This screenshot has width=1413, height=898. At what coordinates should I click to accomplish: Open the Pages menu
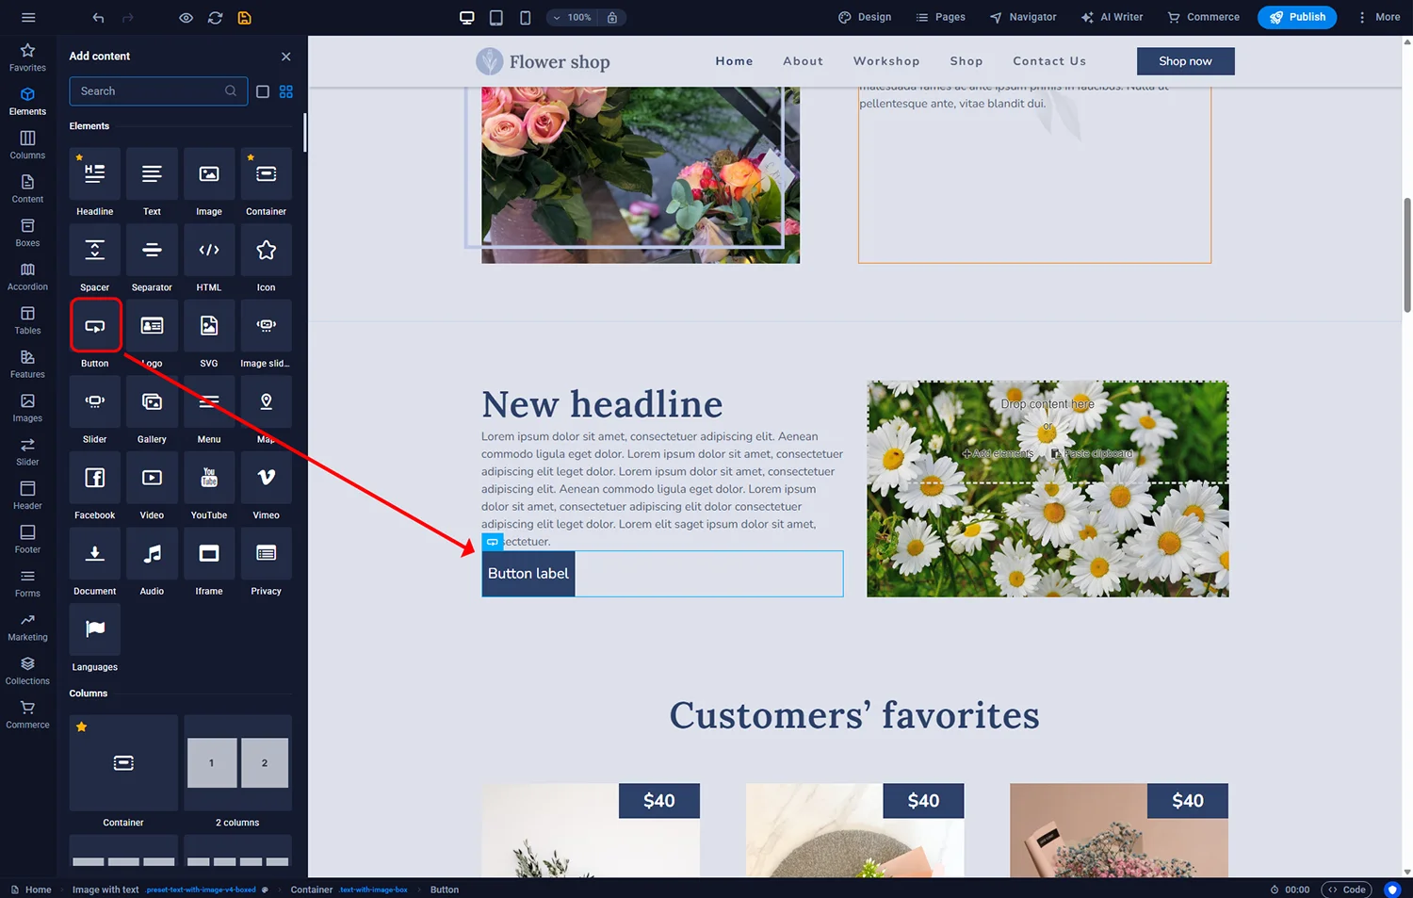[940, 17]
